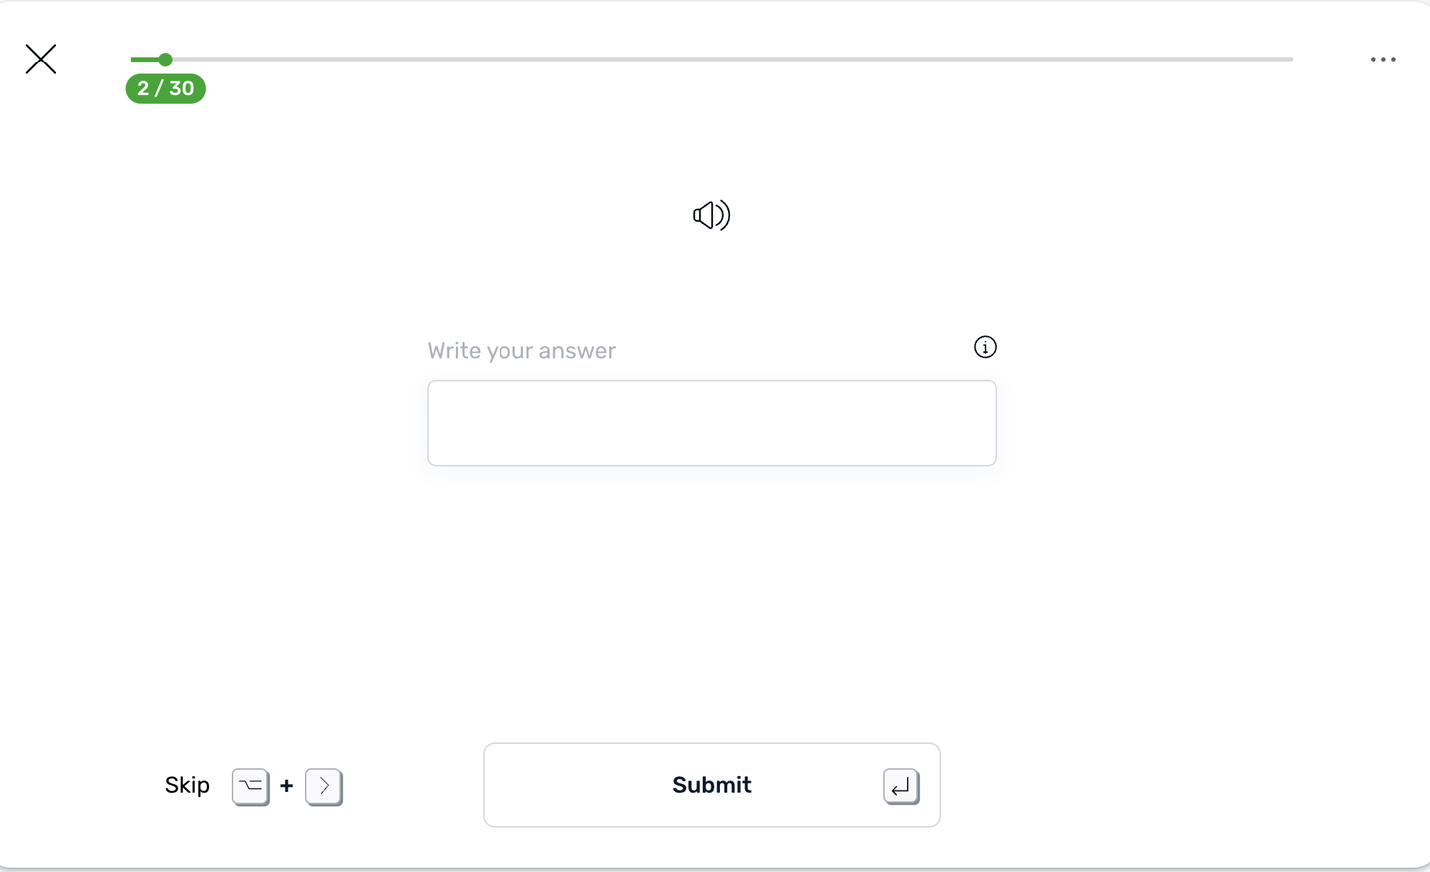Click the Skip label
The image size is (1430, 872).
pyautogui.click(x=187, y=785)
